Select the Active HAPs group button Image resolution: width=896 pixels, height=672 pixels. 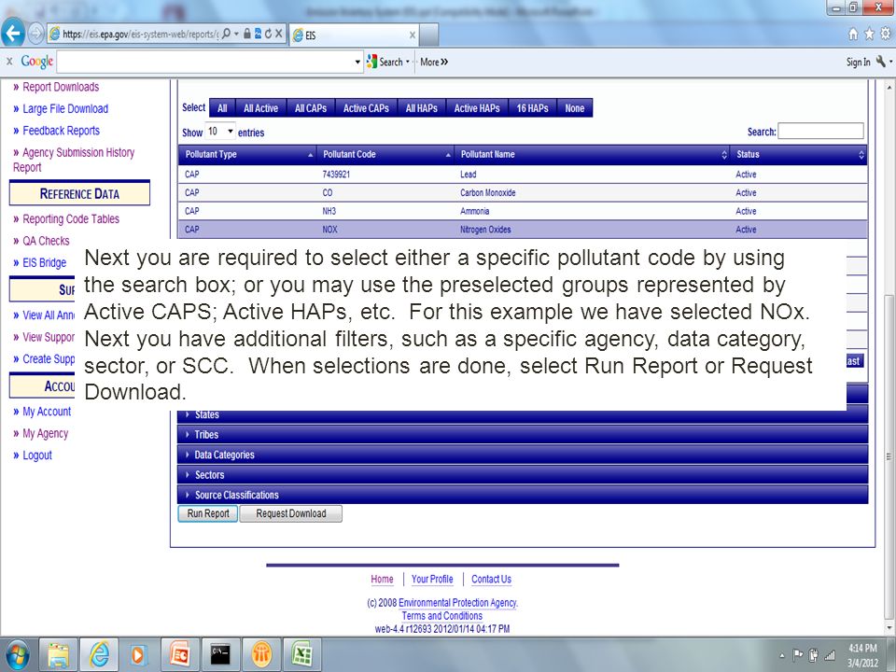click(x=477, y=108)
